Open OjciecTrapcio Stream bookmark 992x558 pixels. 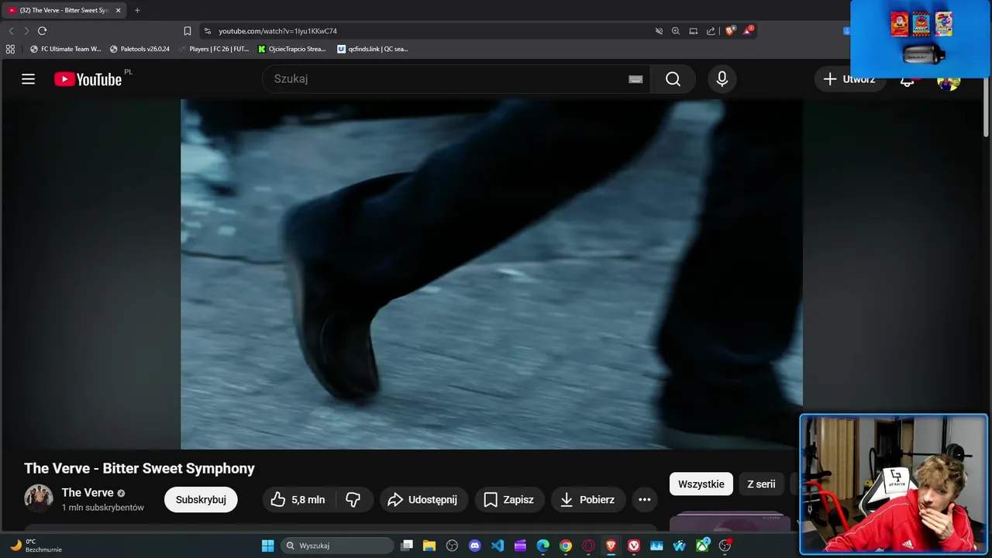[291, 49]
